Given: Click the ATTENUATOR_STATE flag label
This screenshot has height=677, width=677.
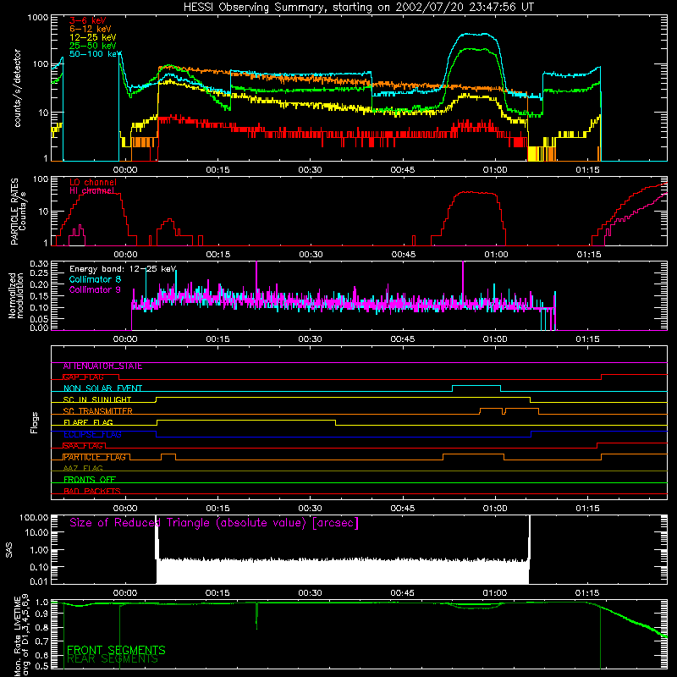Looking at the screenshot, I should (102, 366).
